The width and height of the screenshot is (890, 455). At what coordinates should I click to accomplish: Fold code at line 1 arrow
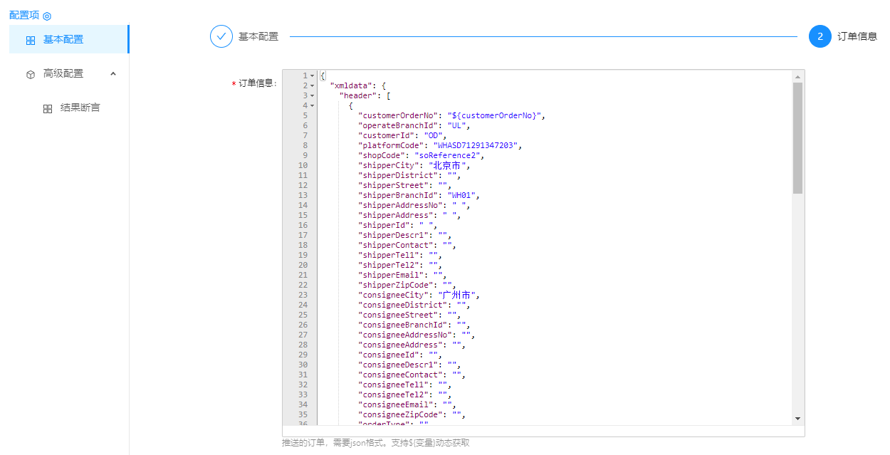[312, 75]
